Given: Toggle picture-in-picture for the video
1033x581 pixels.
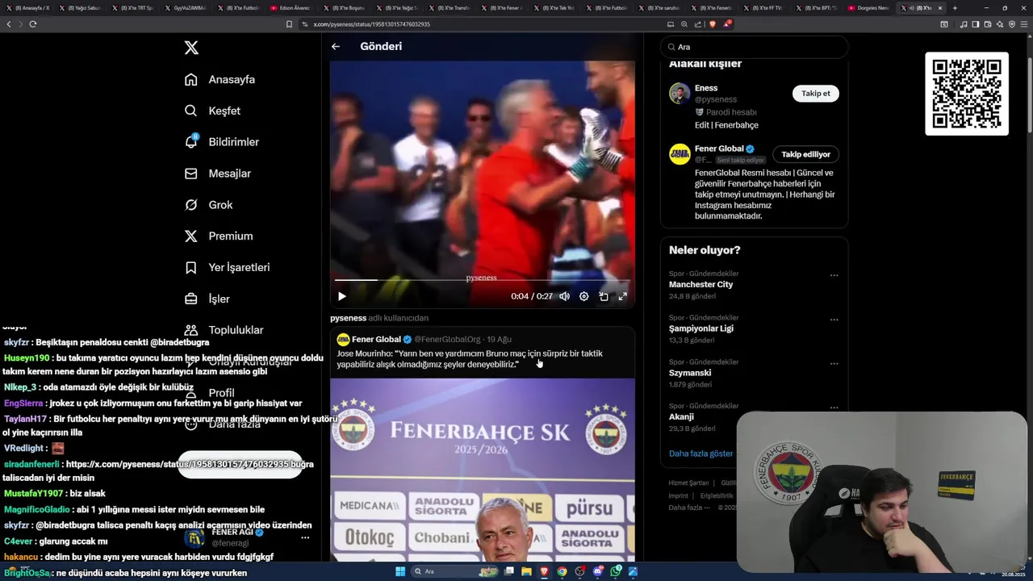Looking at the screenshot, I should (x=604, y=296).
